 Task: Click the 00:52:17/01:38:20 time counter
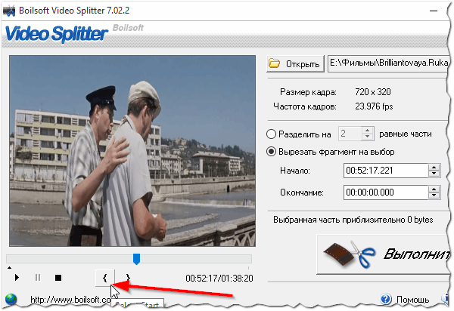pos(219,278)
